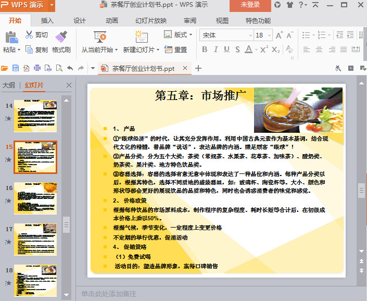Viewport: 367px width, 301px height.
Task: Select the Format Painter brush
Action: (x=61, y=36)
